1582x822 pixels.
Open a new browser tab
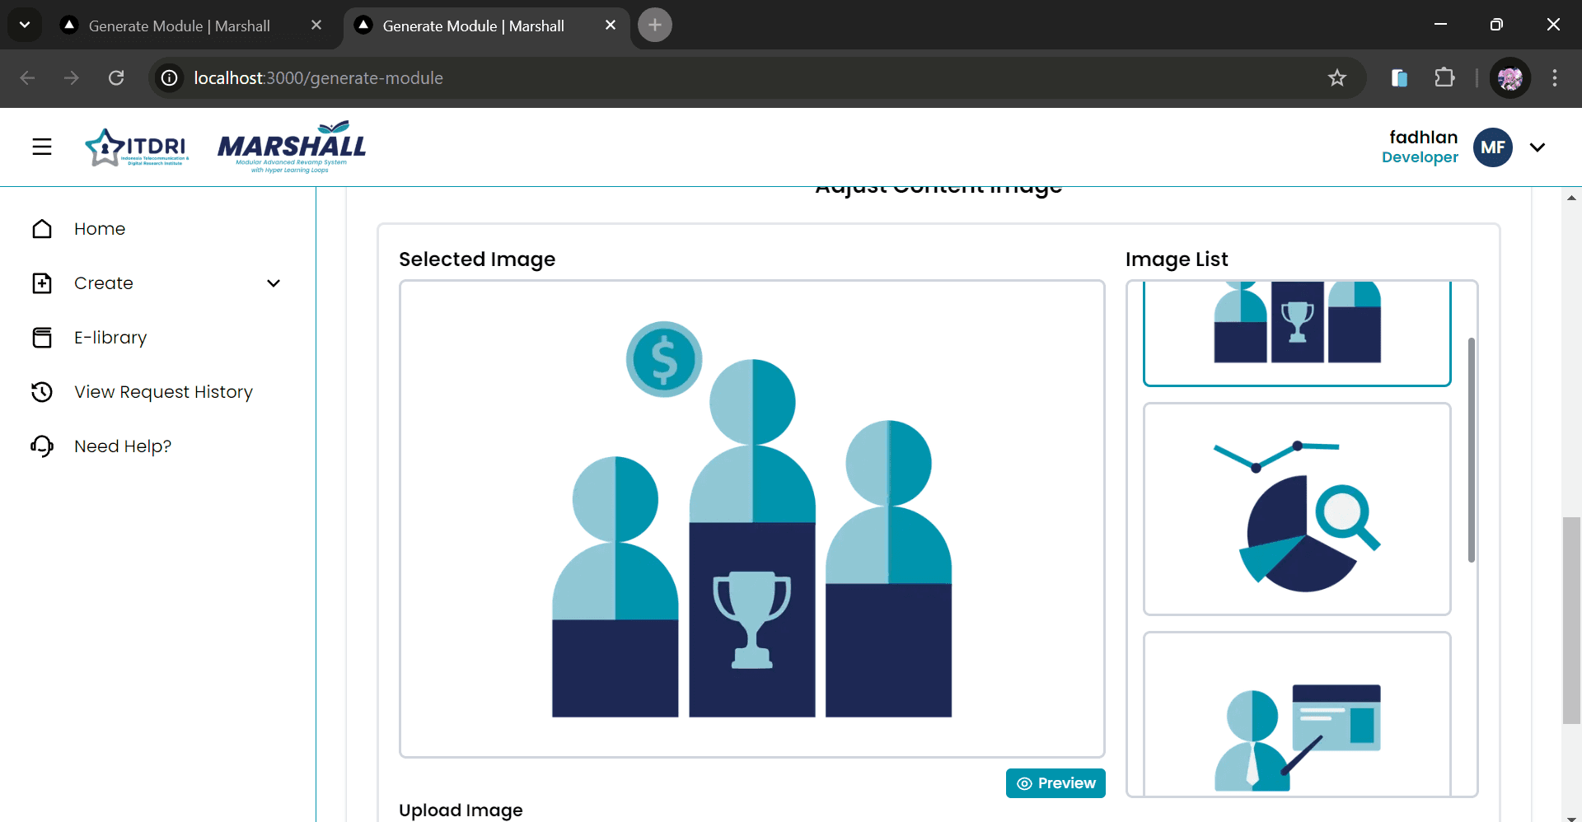point(655,25)
